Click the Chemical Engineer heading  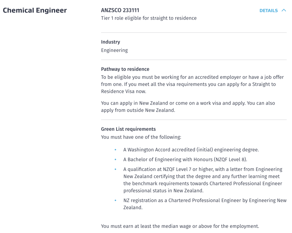point(35,11)
